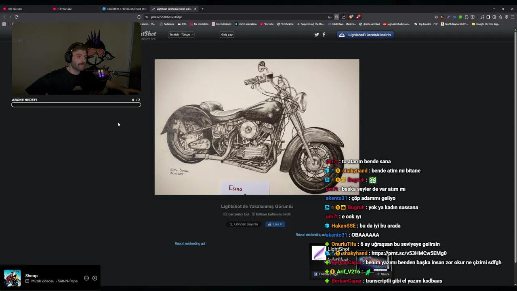
Task: Open the Turkish - Türkçe language dropdown
Action: coord(181,35)
